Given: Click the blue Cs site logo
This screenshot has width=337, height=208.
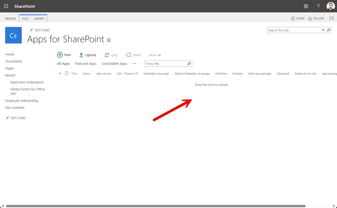Looking at the screenshot, I should coord(13,35).
